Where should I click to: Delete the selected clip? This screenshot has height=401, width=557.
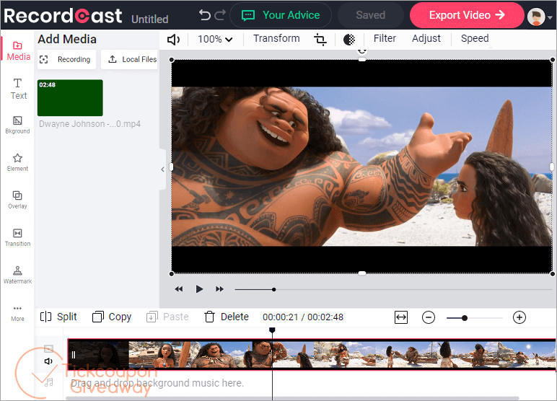(x=227, y=317)
